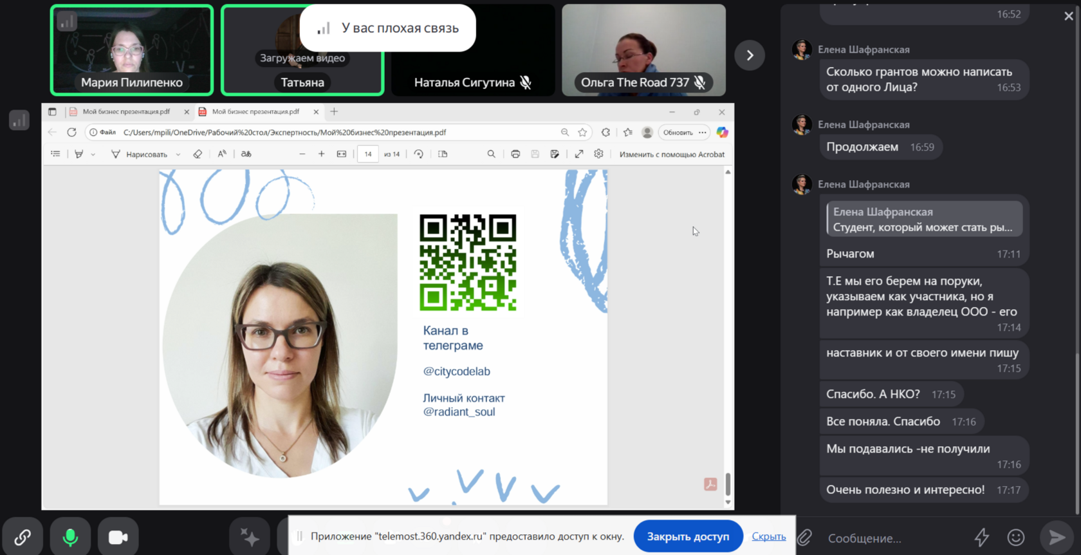Viewport: 1081px width, 555px height.
Task: Turn off the camera in the call
Action: coord(118,537)
